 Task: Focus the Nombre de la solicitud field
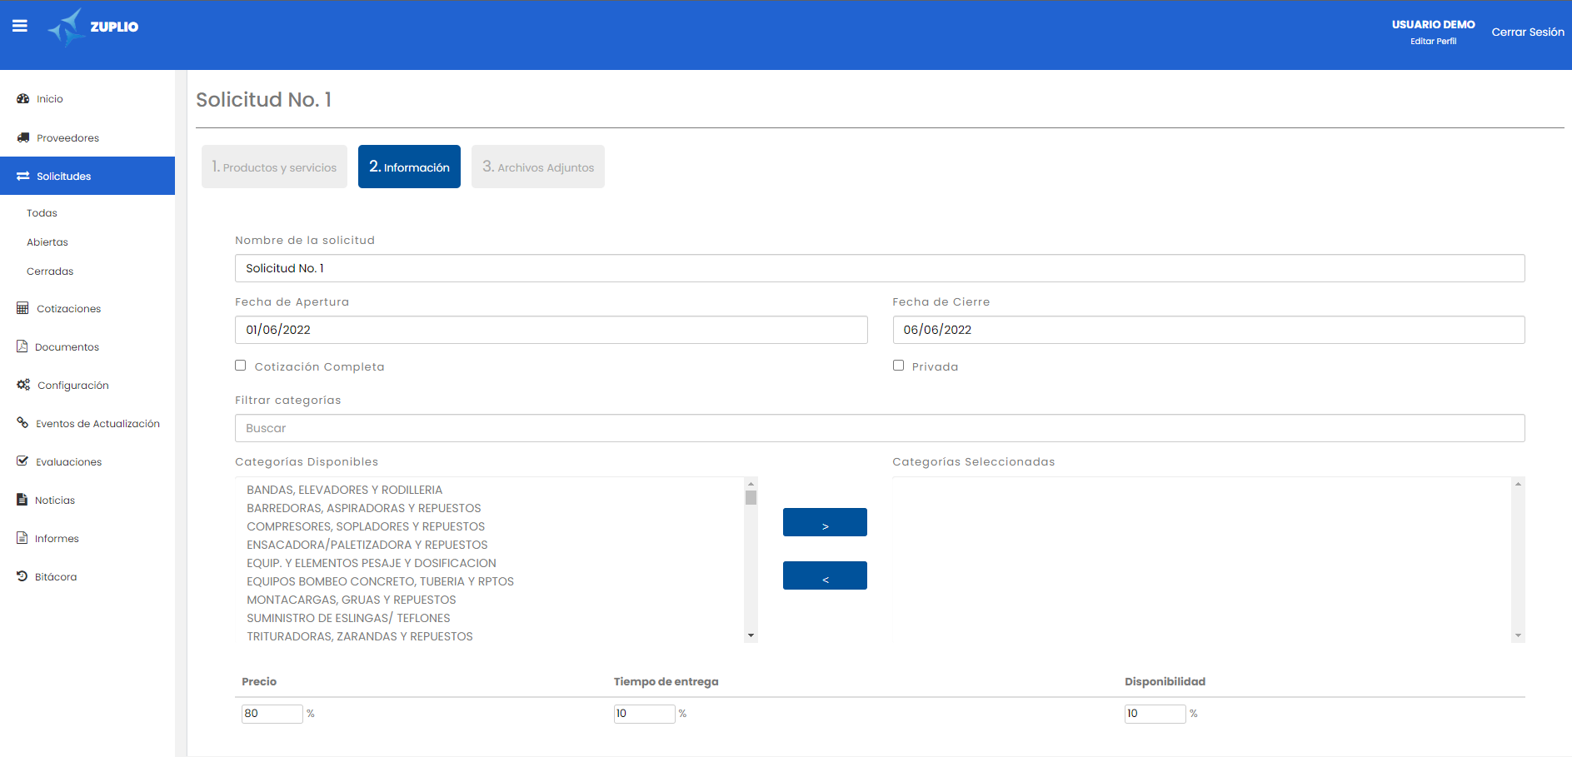pos(880,268)
